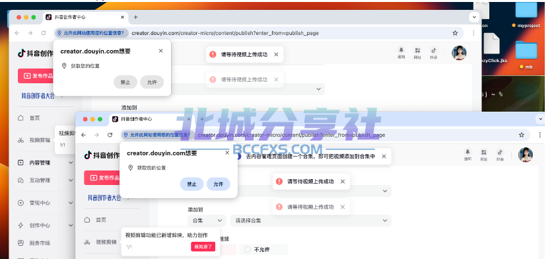Bookmark page with star in front window
The image size is (556, 259).
(x=521, y=135)
